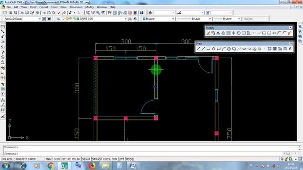Select the Extend tool in Modify toolbar
Image resolution: width=303 pixels, height=170 pixels.
coord(259,33)
